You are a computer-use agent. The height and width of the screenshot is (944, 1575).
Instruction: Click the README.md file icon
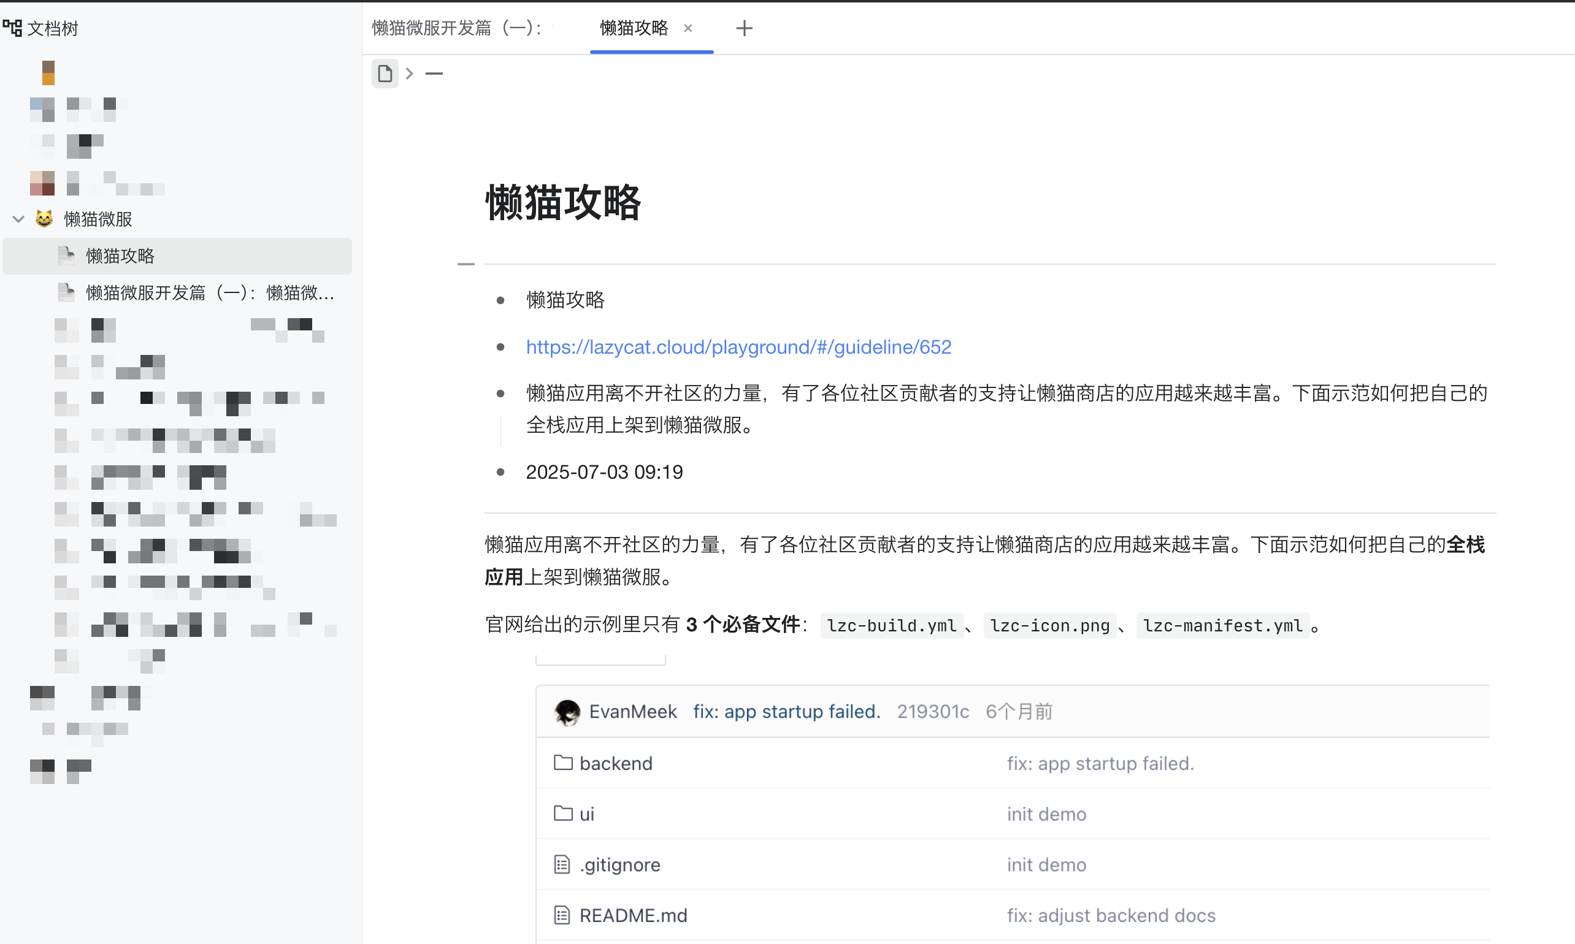point(561,915)
